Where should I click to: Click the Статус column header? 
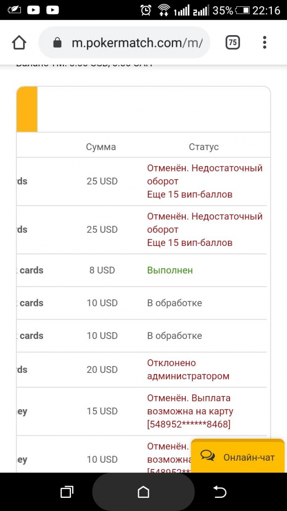(x=203, y=147)
